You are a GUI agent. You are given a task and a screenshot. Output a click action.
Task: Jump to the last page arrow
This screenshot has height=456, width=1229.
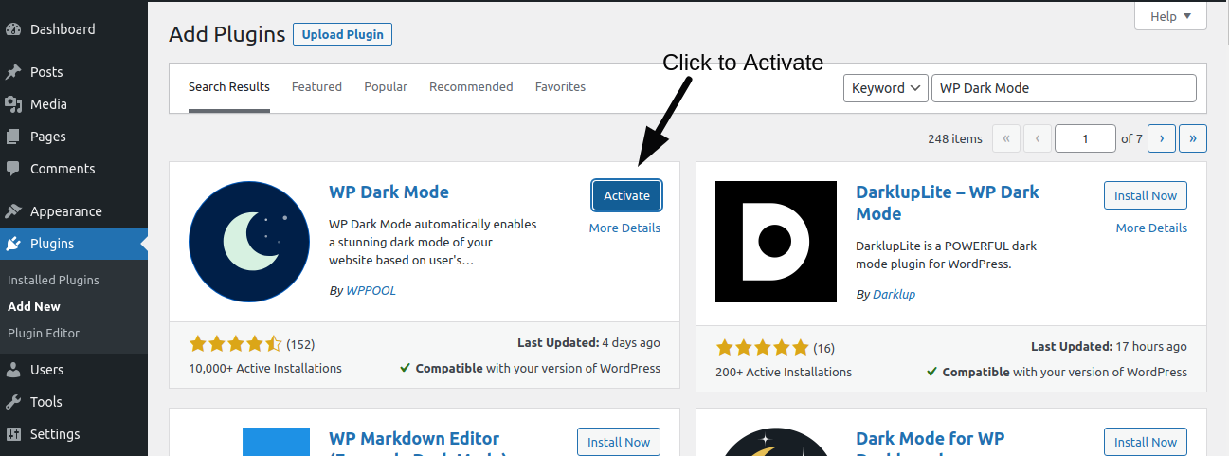pyautogui.click(x=1193, y=138)
